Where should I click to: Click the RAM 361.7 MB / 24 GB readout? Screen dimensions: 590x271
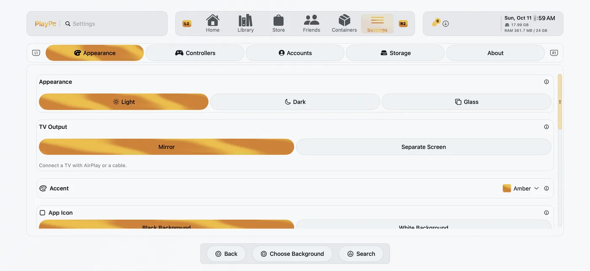[526, 31]
